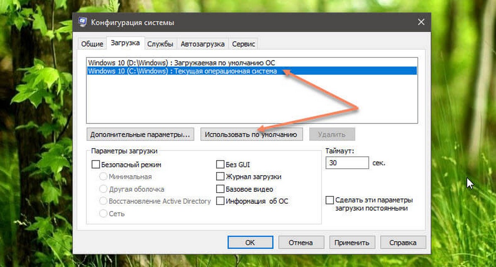Open Дополнительные параметры button
496x267 pixels.
[141, 134]
